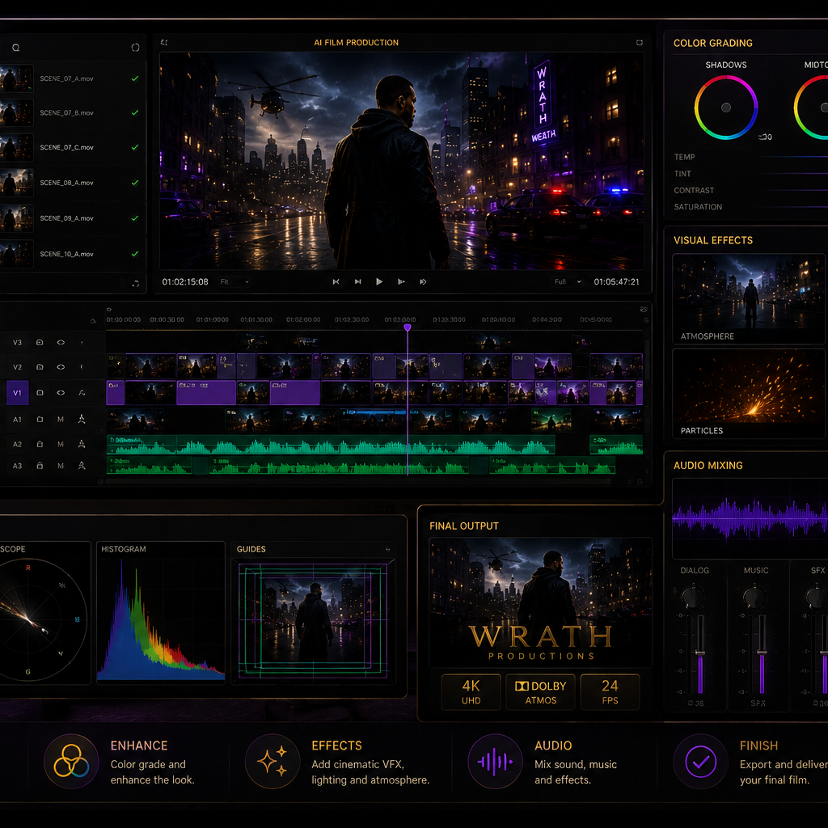Lock the A3 audio track
This screenshot has width=828, height=828.
(40, 466)
